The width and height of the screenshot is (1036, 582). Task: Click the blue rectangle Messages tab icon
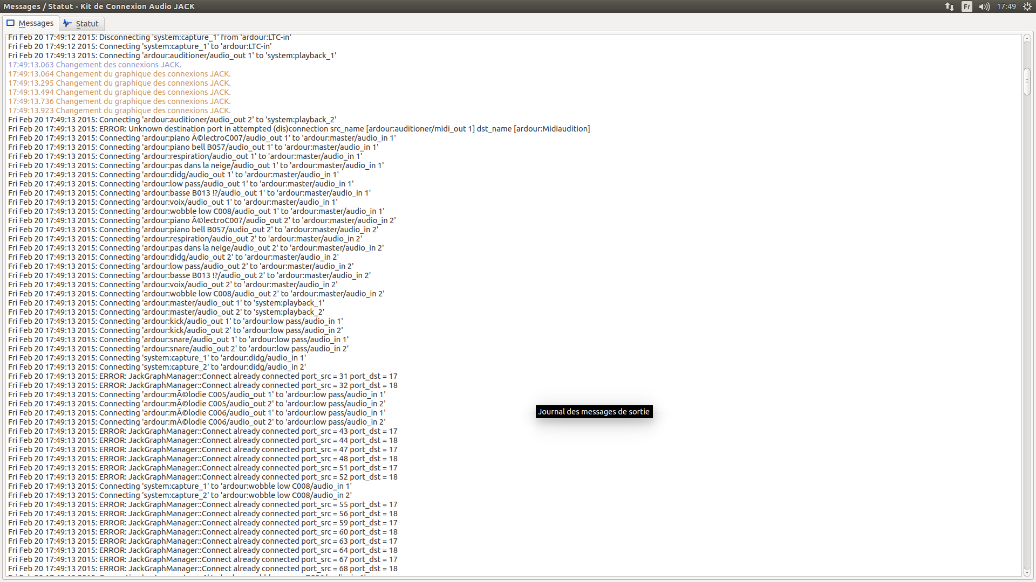coord(11,23)
